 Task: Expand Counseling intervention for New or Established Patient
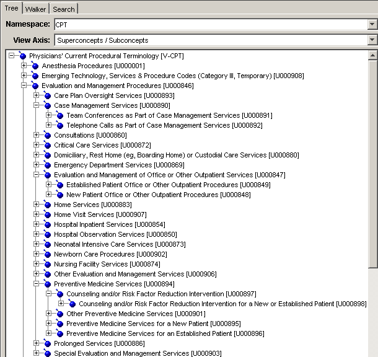pyautogui.click(x=61, y=304)
